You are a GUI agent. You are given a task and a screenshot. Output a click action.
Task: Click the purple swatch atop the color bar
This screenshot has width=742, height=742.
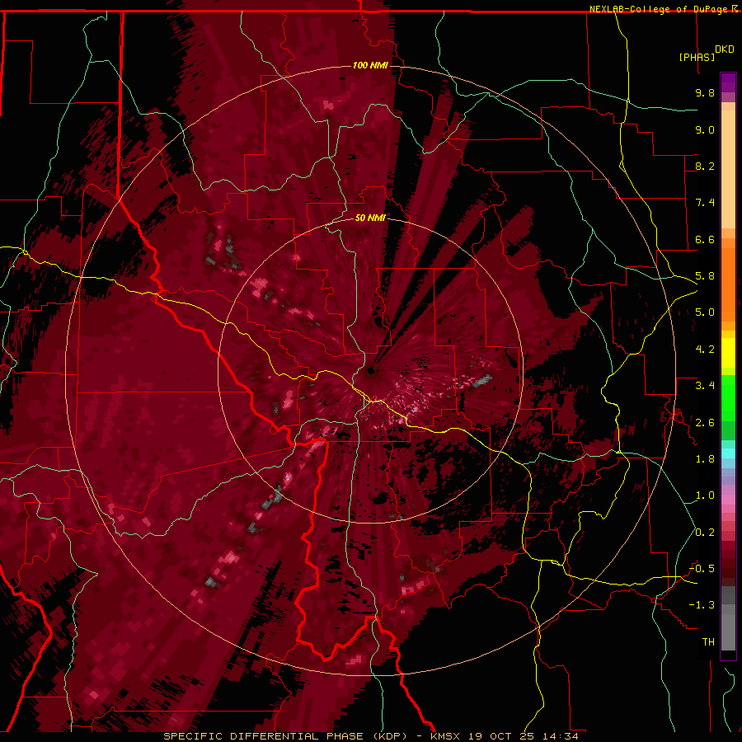click(x=728, y=82)
